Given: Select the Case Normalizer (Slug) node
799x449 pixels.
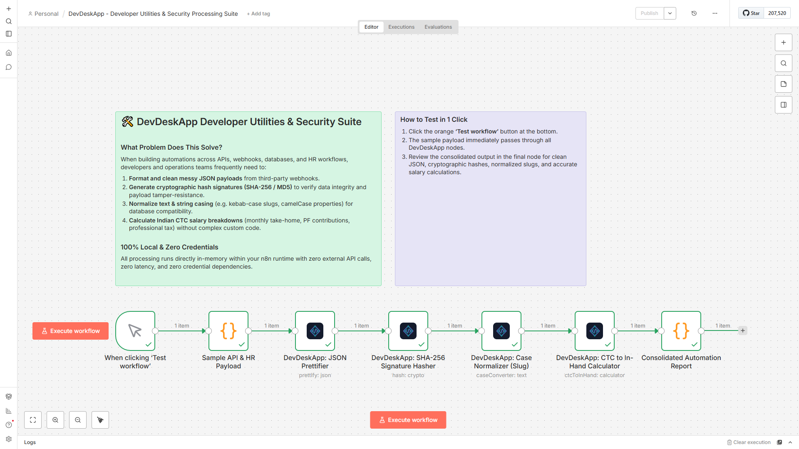Looking at the screenshot, I should tap(501, 331).
